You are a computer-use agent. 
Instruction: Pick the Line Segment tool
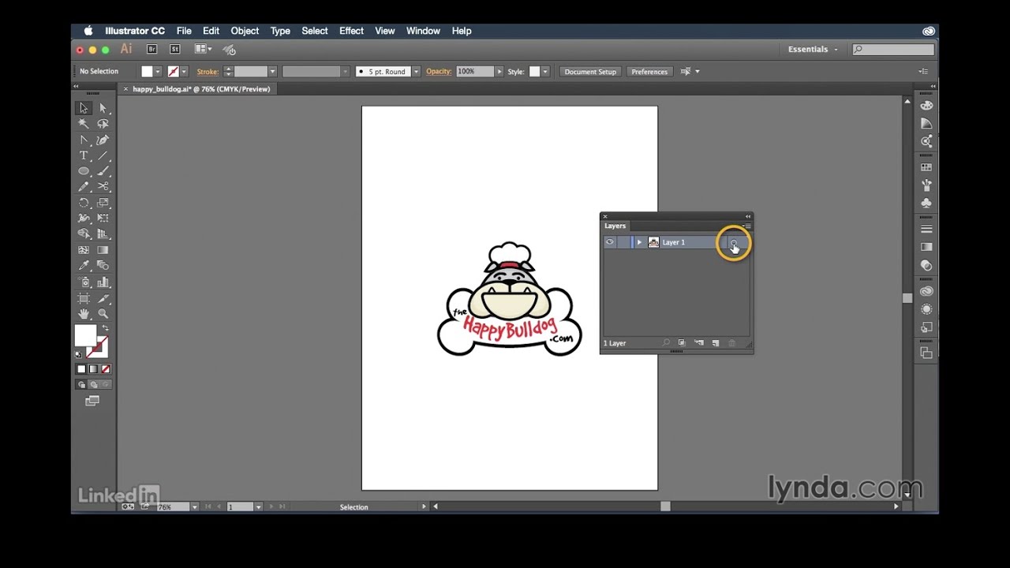[103, 155]
